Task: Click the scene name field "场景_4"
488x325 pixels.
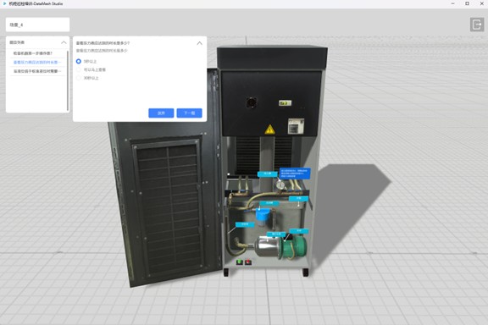Action: [37, 25]
